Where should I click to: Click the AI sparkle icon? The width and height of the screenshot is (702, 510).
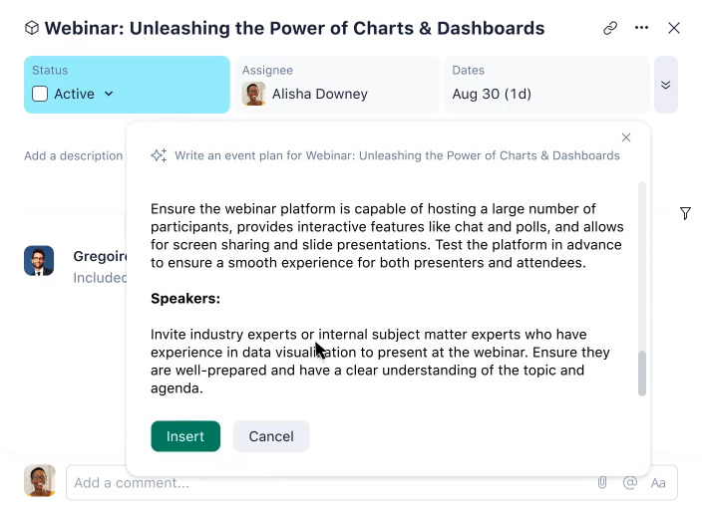[159, 155]
